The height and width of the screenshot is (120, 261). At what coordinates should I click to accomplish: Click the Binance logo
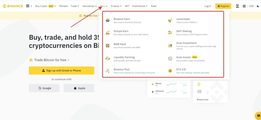tap(13, 6)
